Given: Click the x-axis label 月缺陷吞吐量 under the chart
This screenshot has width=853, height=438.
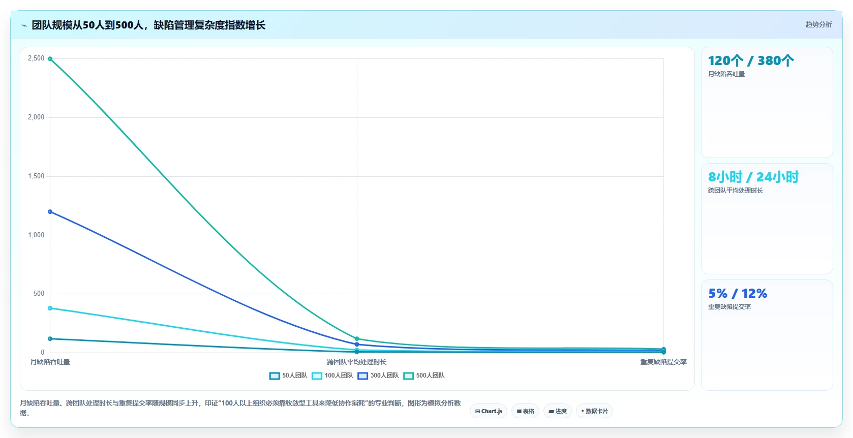Looking at the screenshot, I should 50,362.
